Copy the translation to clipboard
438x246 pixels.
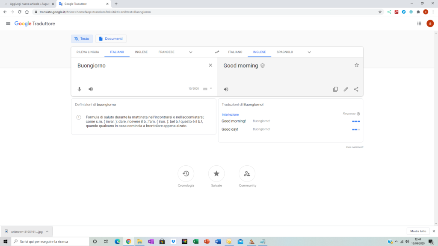tap(335, 89)
